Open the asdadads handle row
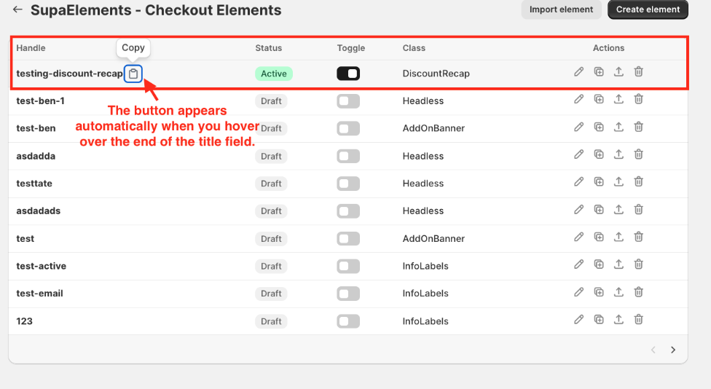The image size is (711, 389). tap(38, 211)
